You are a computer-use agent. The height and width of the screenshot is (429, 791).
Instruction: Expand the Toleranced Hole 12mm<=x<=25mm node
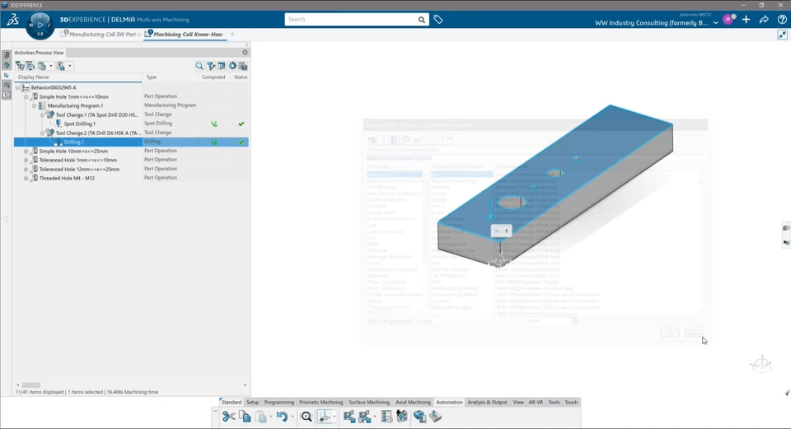coord(26,169)
